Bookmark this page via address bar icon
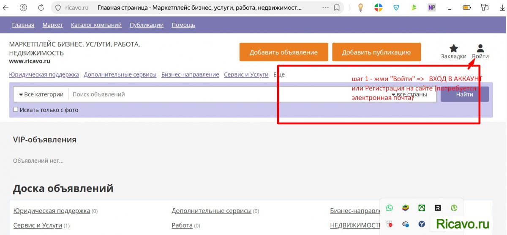Viewport: 507px width, 235px height. [337, 8]
